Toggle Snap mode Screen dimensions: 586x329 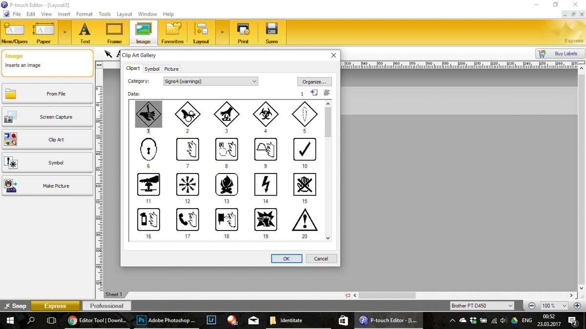(15, 306)
